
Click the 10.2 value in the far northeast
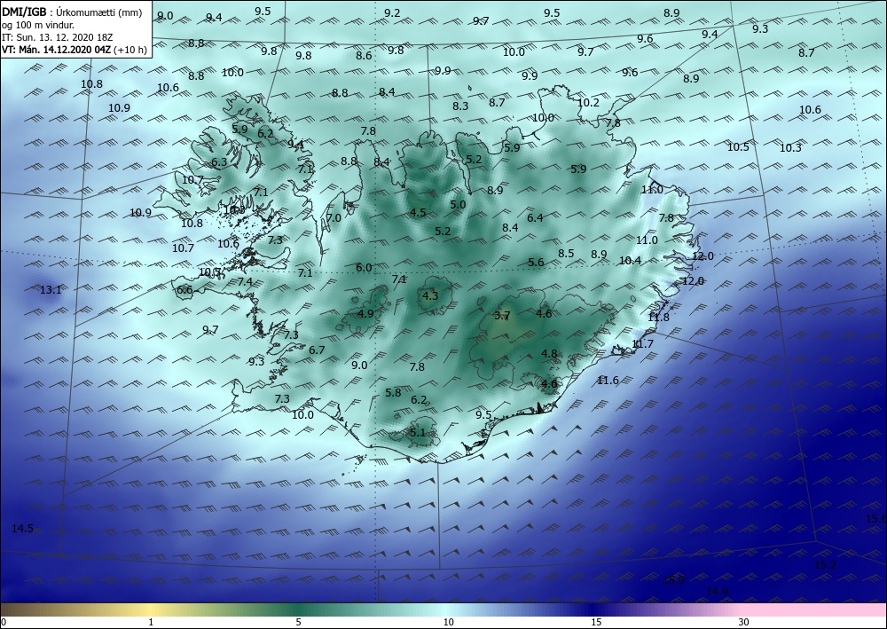[x=588, y=102]
